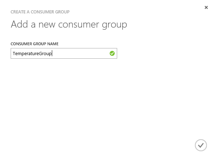
Task: Click the word 'consumer' in the large title
Action: click(78, 25)
